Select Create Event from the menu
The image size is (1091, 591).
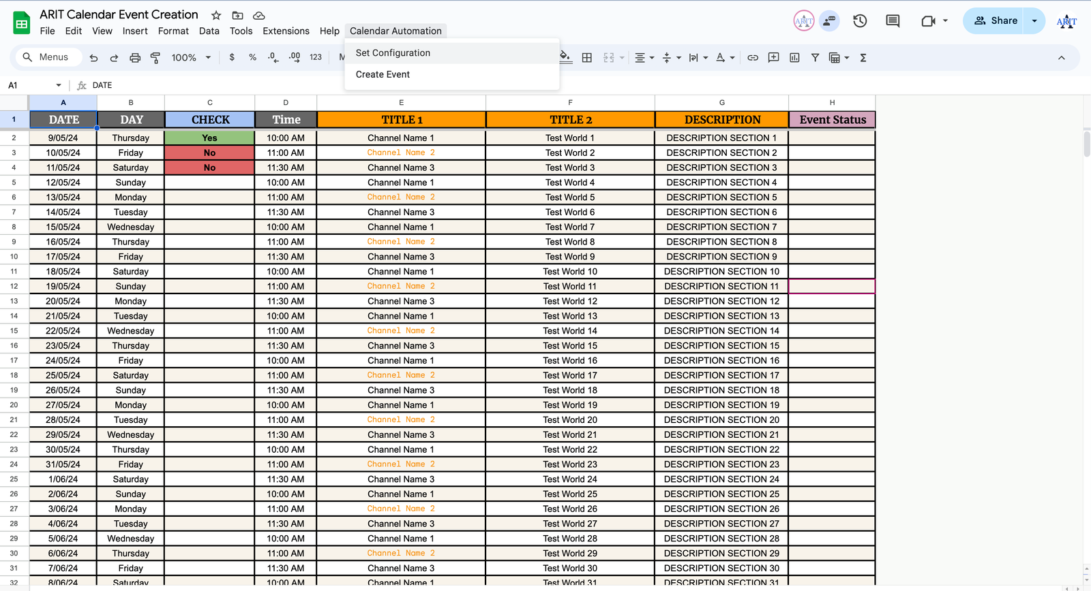coord(452,75)
